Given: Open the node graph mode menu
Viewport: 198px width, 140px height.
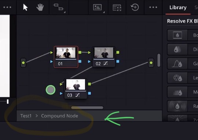Looking at the screenshot, I should (59, 7).
